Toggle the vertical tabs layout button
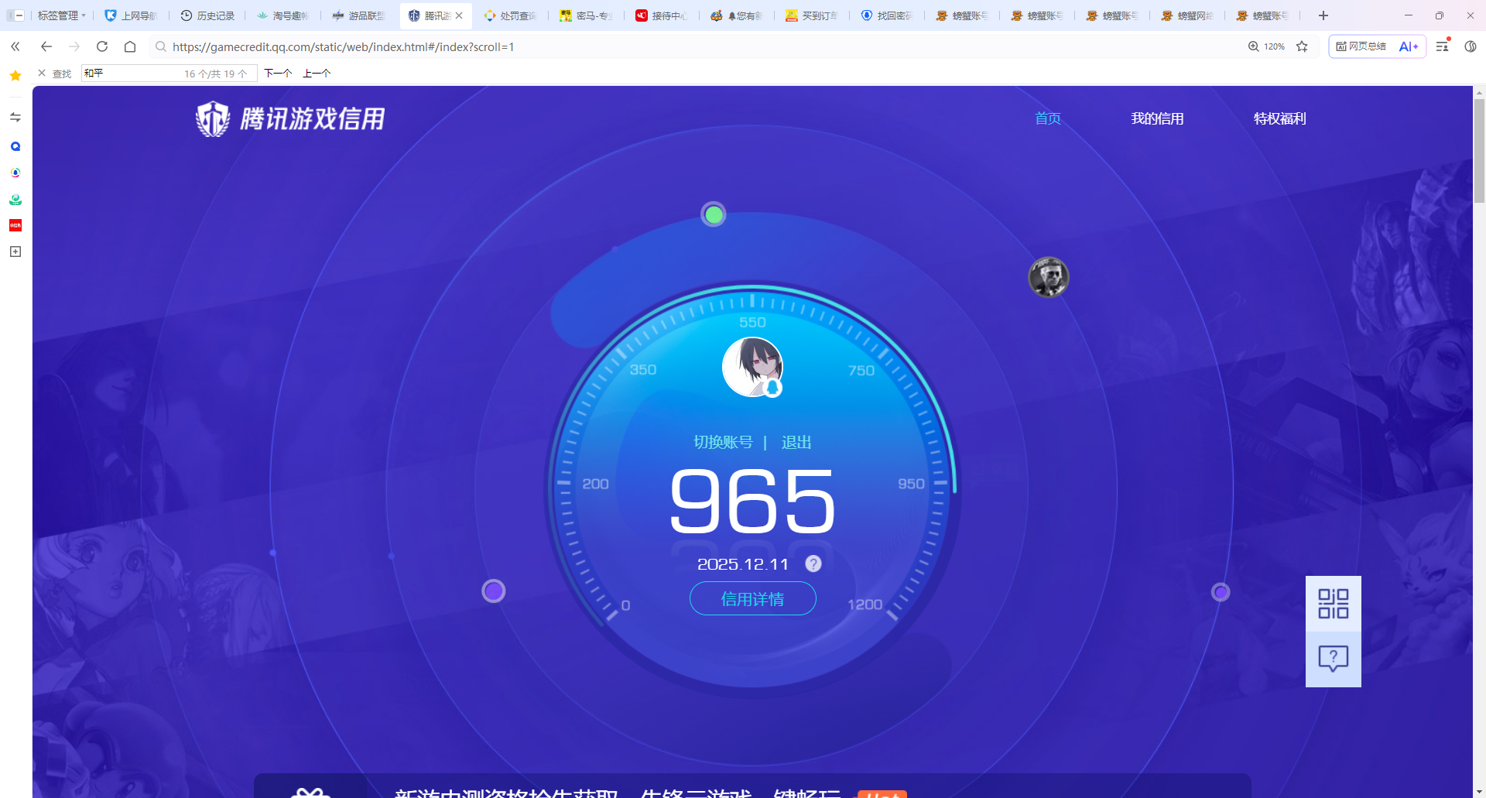The image size is (1486, 798). [15, 15]
